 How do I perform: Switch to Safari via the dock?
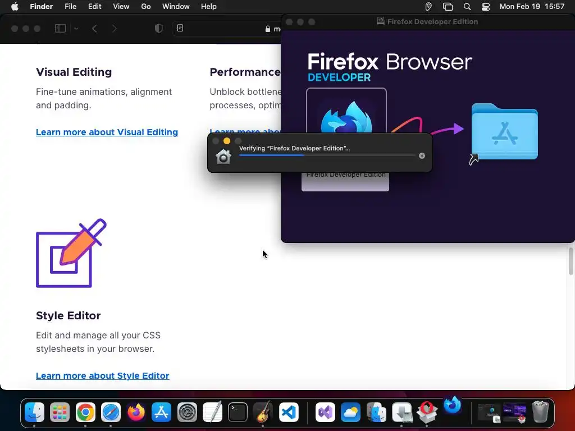pos(111,412)
